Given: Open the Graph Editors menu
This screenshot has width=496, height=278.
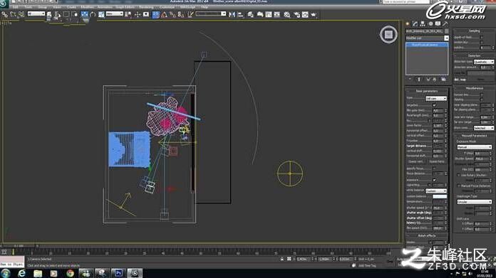Looking at the screenshot, I should pyautogui.click(x=125, y=6).
